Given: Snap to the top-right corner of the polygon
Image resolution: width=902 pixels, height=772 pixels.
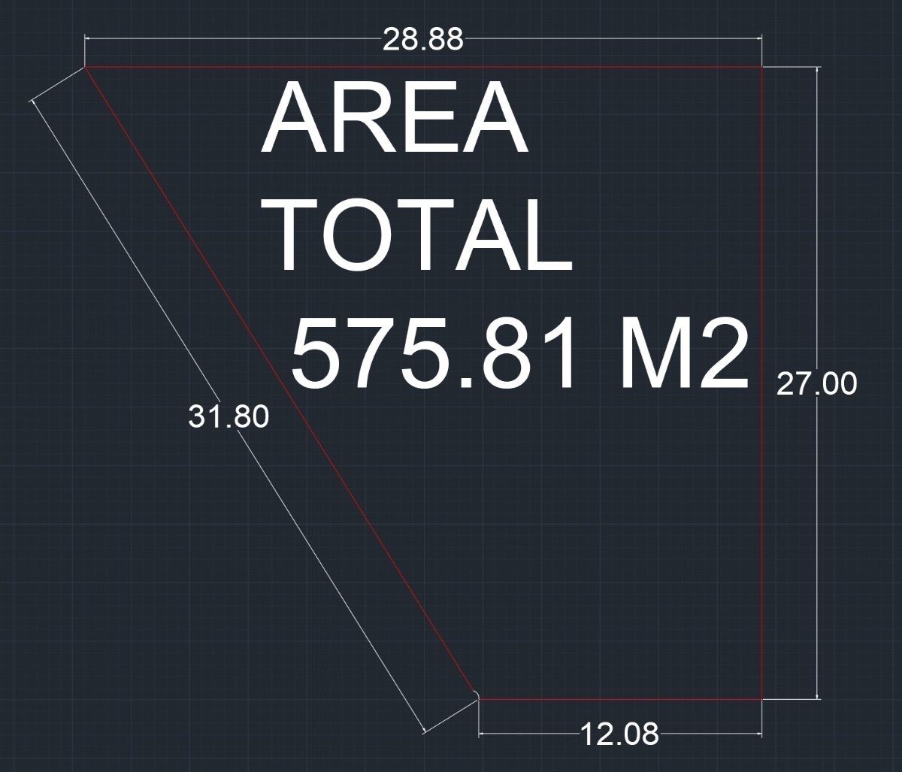Looking at the screenshot, I should pyautogui.click(x=762, y=67).
